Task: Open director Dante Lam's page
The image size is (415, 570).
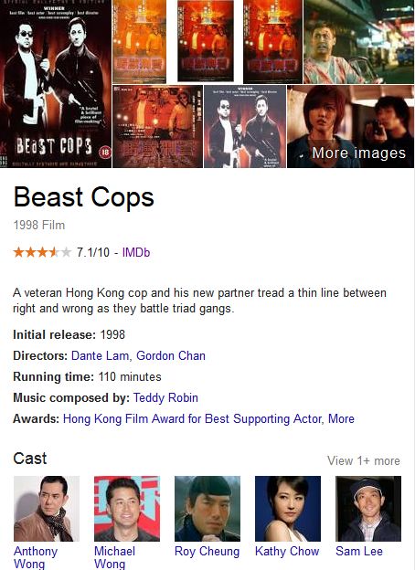Action: 100,355
